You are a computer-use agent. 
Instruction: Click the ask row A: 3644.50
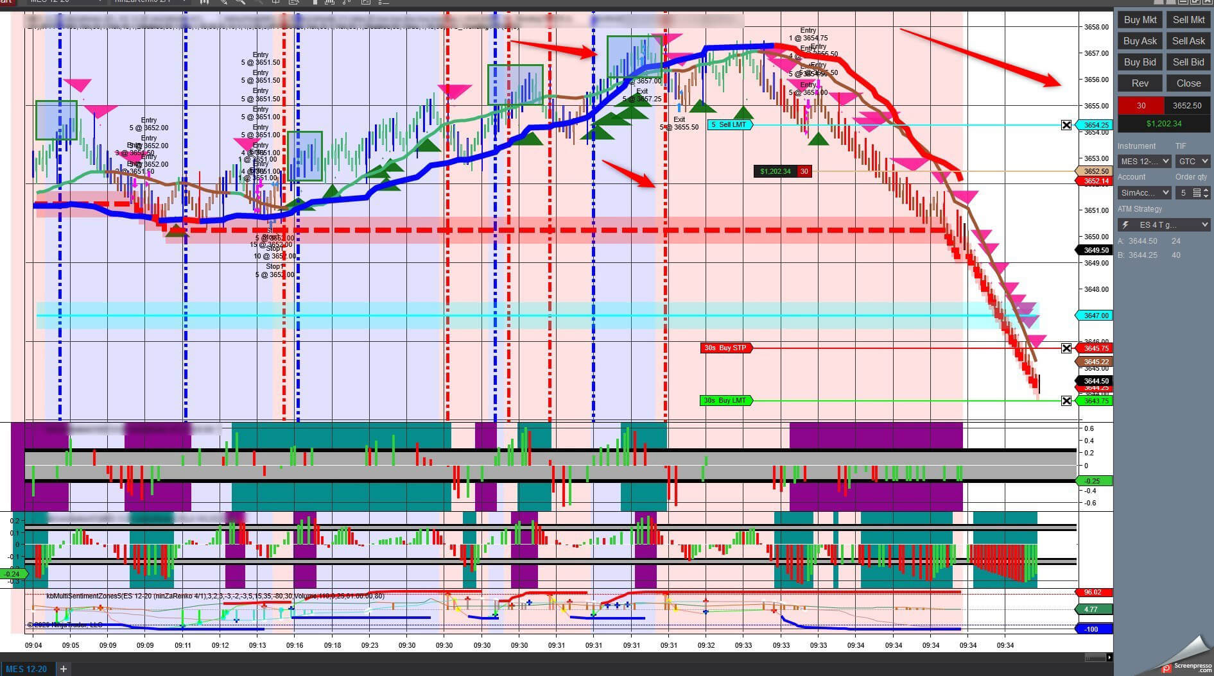coord(1149,241)
